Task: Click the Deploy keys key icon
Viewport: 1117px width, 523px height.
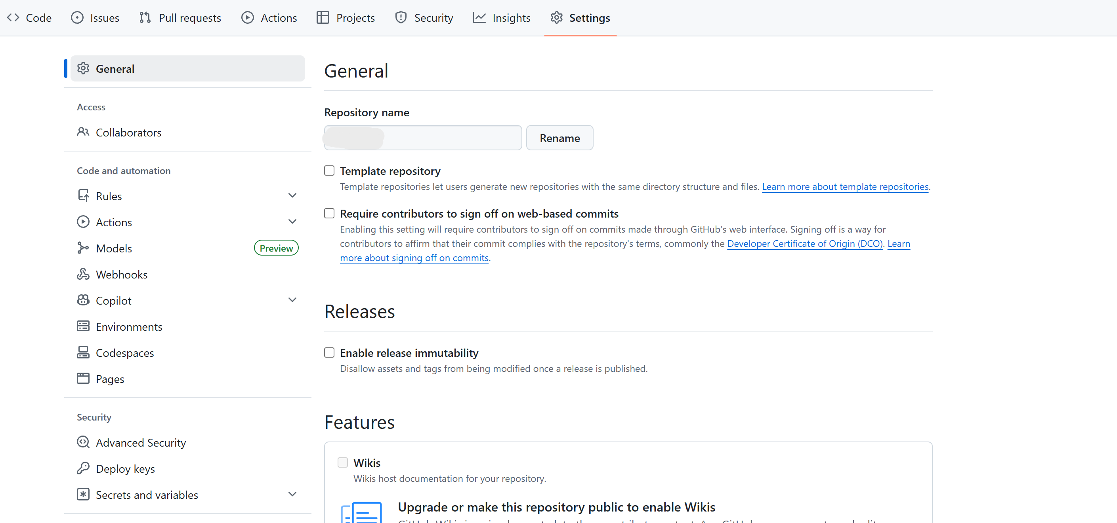Action: (83, 468)
